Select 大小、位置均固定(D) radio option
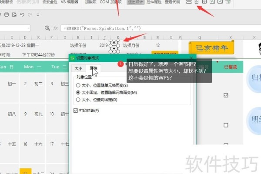Image resolution: width=261 pixels, height=174 pixels. (x=97, y=100)
